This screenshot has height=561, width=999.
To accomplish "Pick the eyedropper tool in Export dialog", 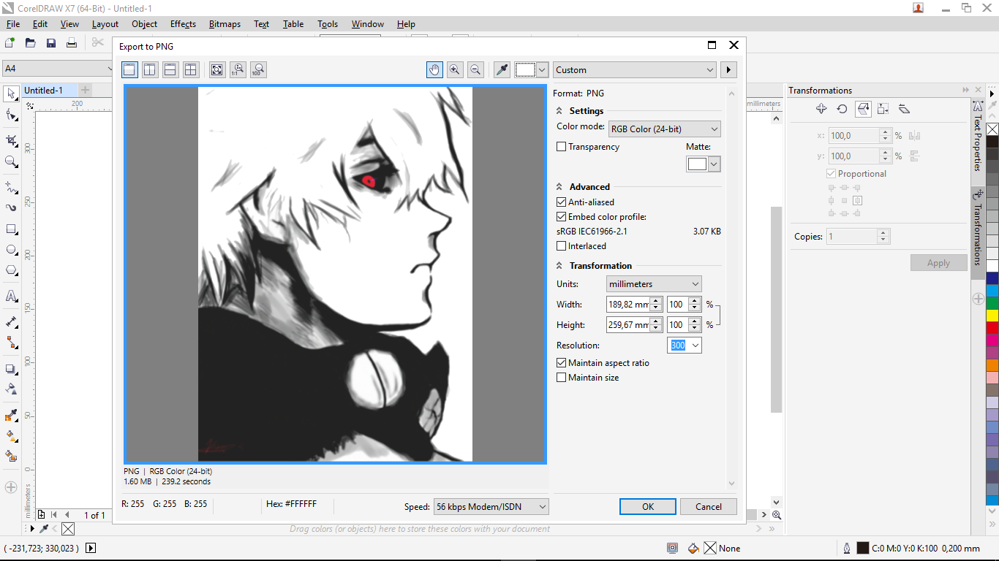I will click(502, 69).
